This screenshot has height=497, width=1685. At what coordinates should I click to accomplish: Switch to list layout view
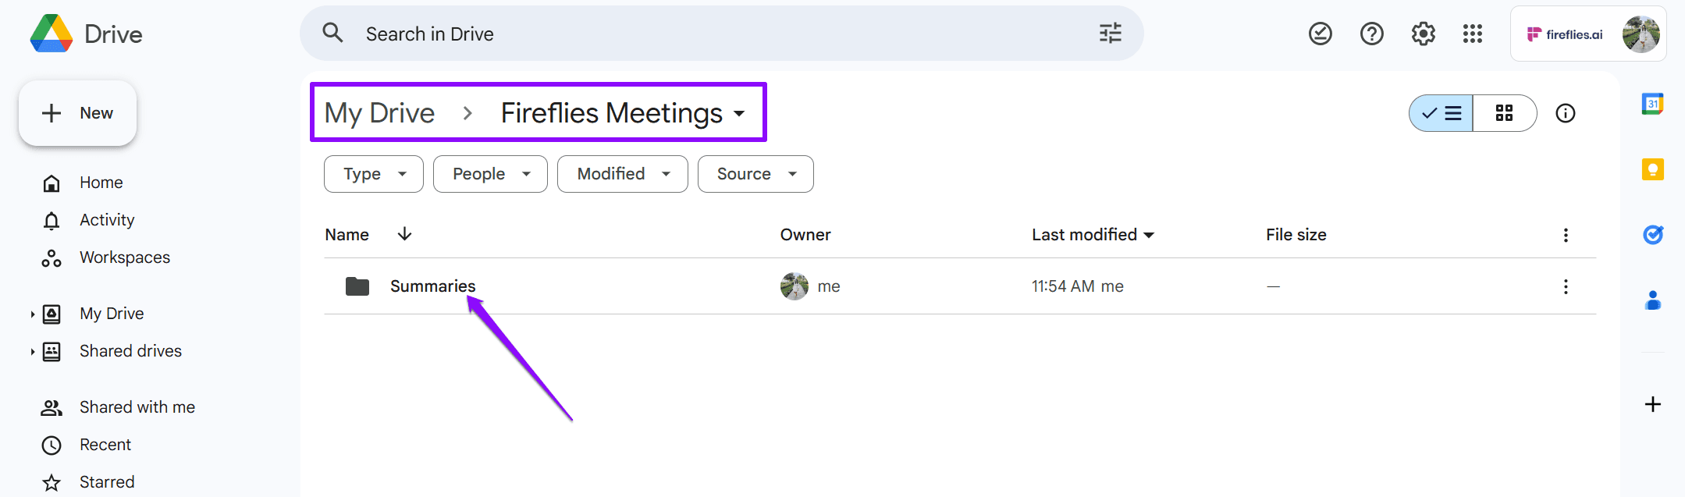point(1441,113)
